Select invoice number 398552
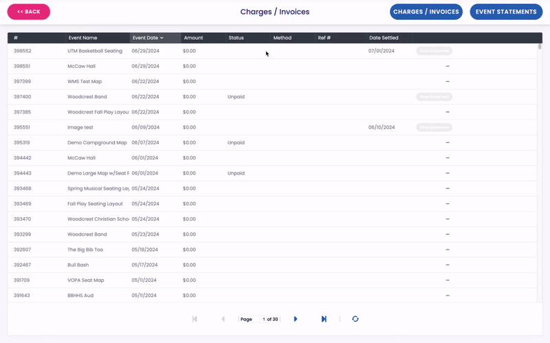This screenshot has width=550, height=343. point(23,51)
